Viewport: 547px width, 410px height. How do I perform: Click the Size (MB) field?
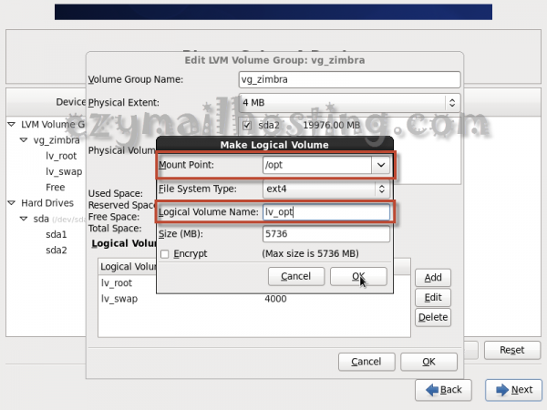[x=326, y=233]
